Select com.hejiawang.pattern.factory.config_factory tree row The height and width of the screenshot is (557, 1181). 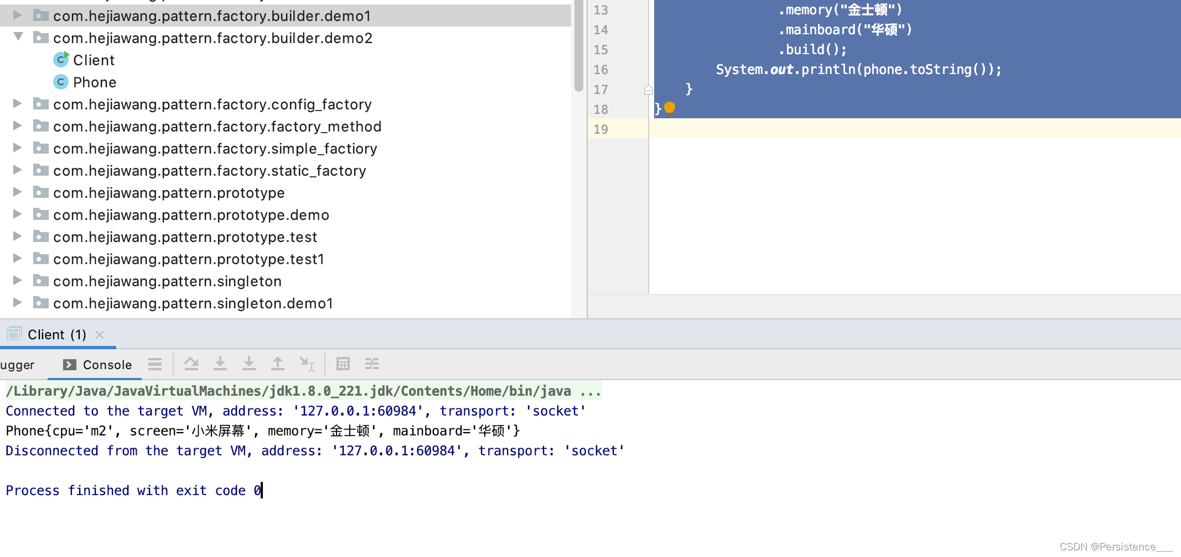pyautogui.click(x=286, y=104)
